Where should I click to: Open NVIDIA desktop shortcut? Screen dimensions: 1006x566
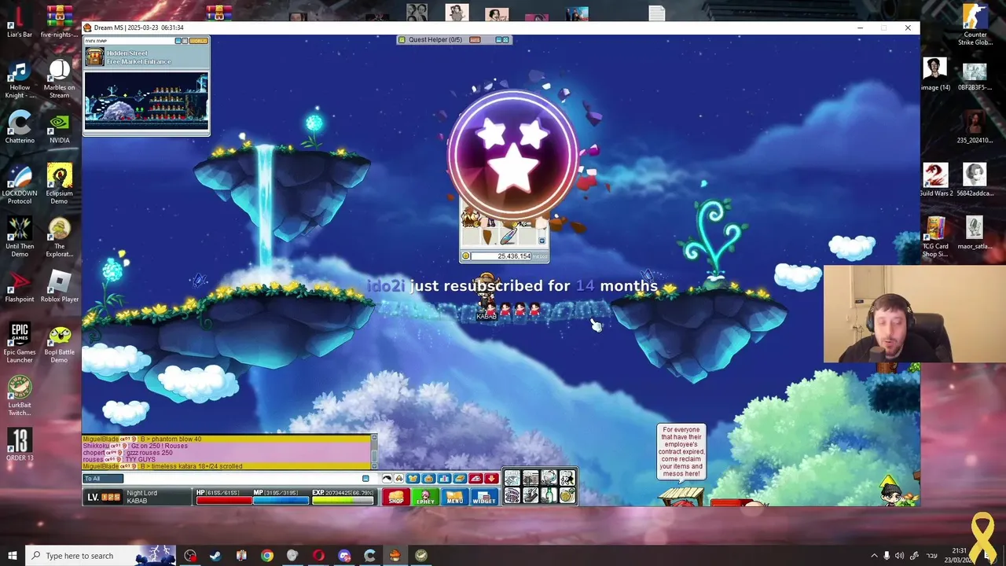(60, 127)
